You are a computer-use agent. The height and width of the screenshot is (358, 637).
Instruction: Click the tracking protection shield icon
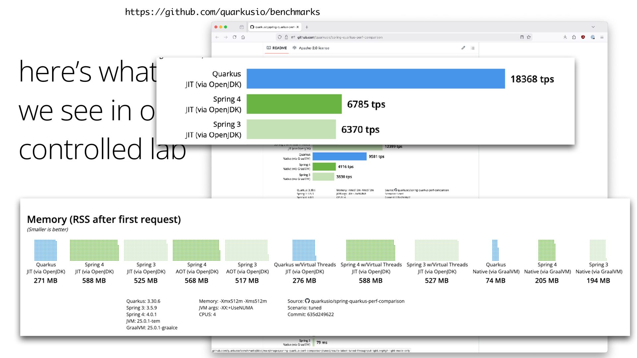tap(280, 37)
